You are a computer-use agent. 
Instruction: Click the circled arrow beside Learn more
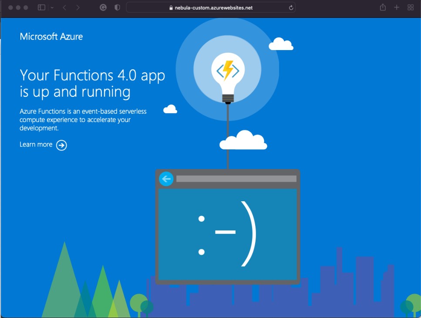62,145
